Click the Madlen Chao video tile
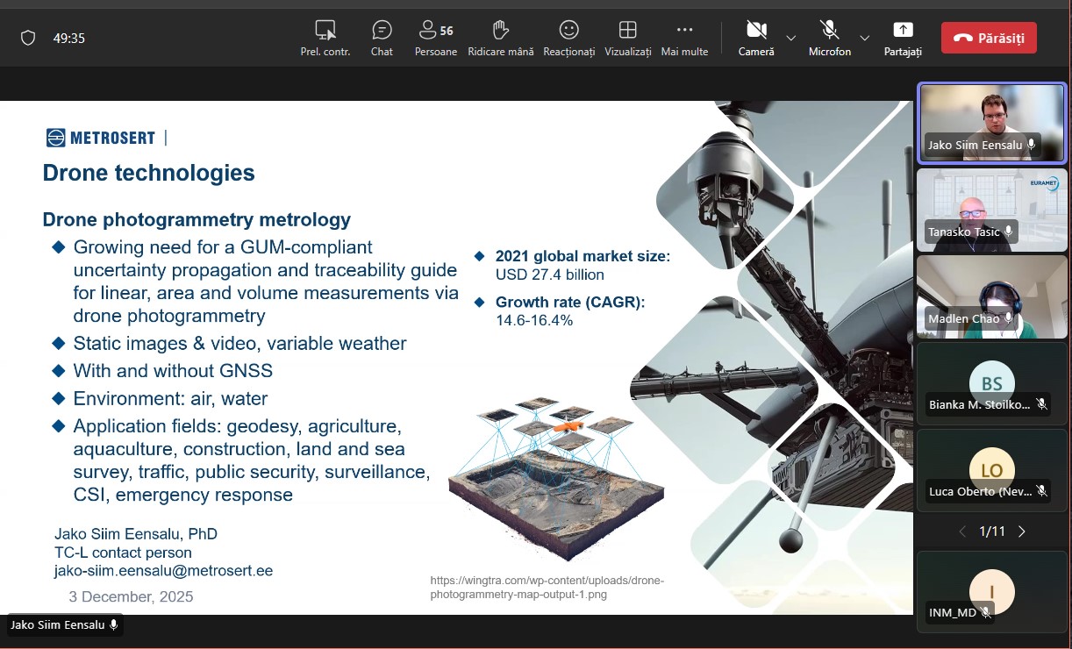Viewport: 1072px width, 649px height. point(991,296)
